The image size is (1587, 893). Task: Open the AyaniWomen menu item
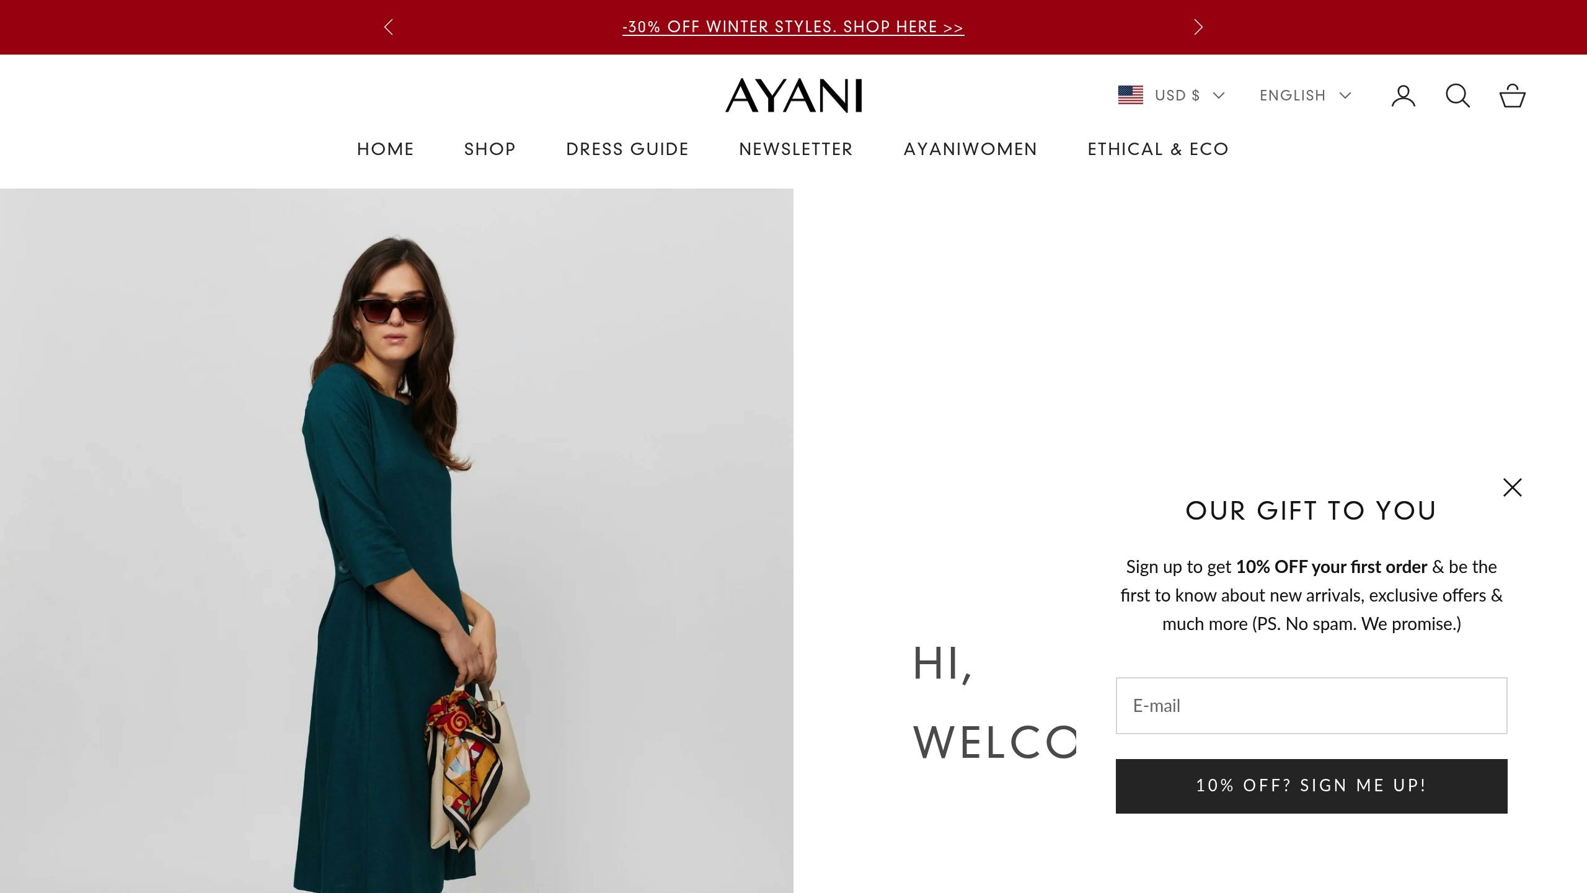pos(970,149)
